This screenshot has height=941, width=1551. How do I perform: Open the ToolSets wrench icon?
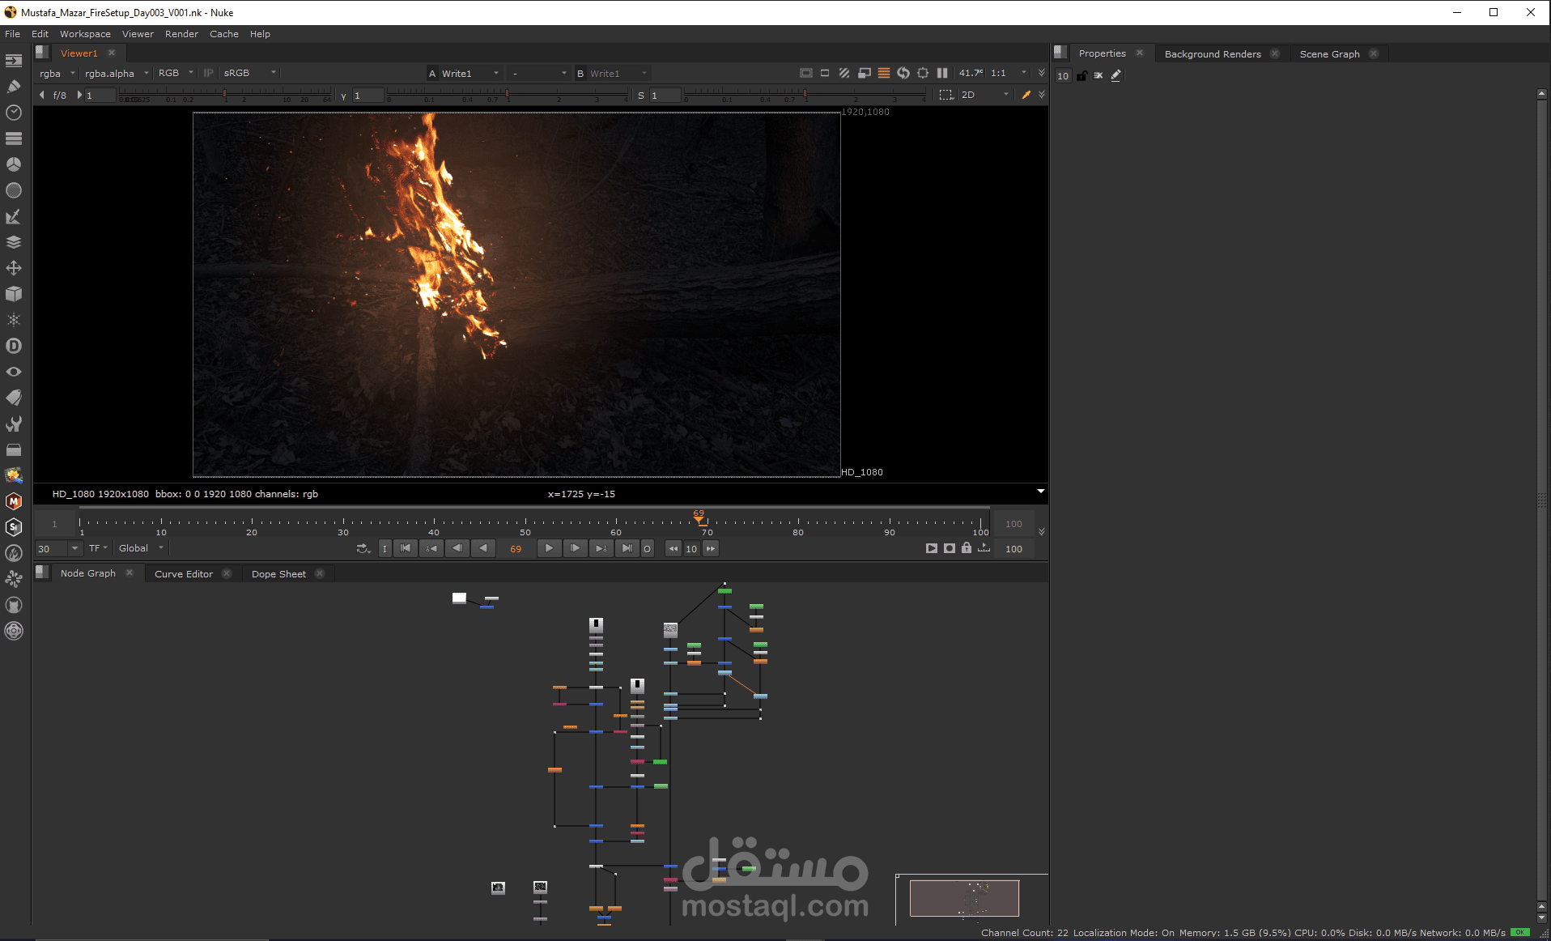coord(14,424)
